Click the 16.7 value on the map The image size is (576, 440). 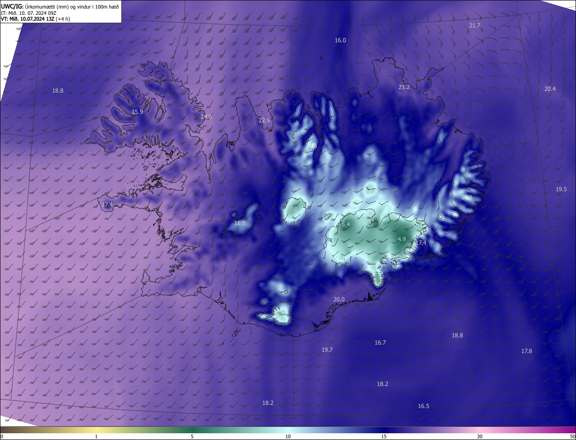(380, 343)
